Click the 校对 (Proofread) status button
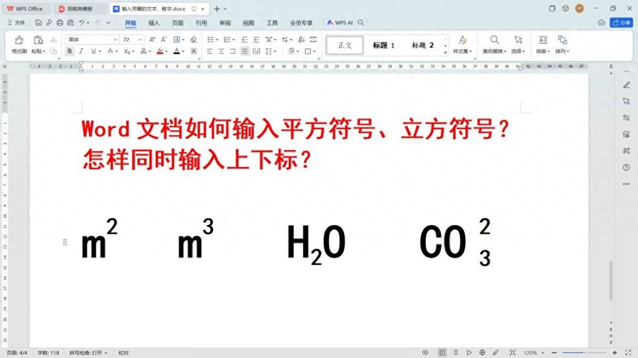The image size is (638, 358). 123,353
